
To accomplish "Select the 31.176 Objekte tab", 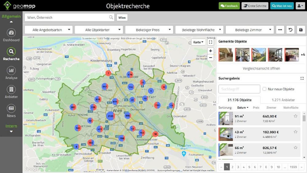I will (239, 100).
